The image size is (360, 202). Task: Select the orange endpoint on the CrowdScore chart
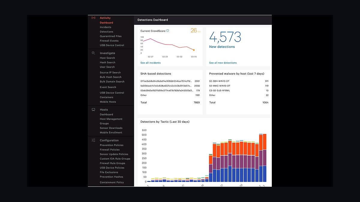click(194, 50)
